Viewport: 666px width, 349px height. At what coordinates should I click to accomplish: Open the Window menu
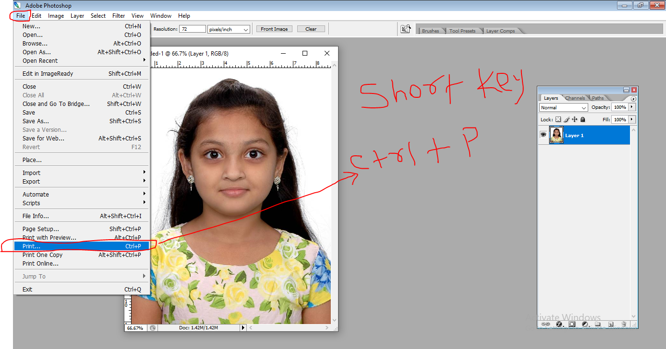[x=160, y=15]
